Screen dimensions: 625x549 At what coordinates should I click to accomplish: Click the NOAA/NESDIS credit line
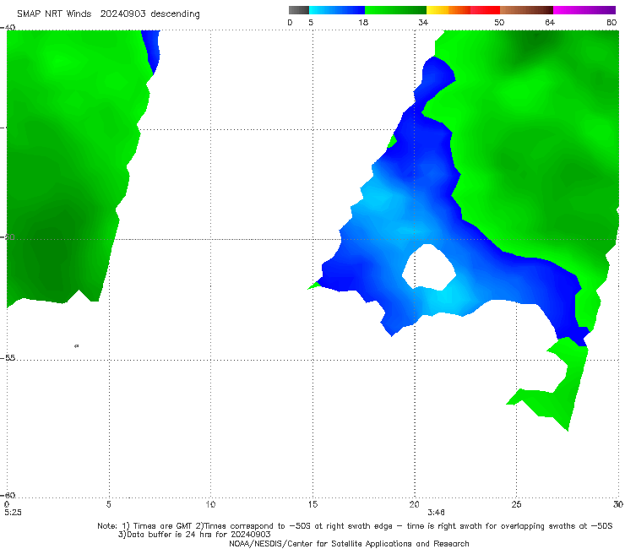coord(349,543)
